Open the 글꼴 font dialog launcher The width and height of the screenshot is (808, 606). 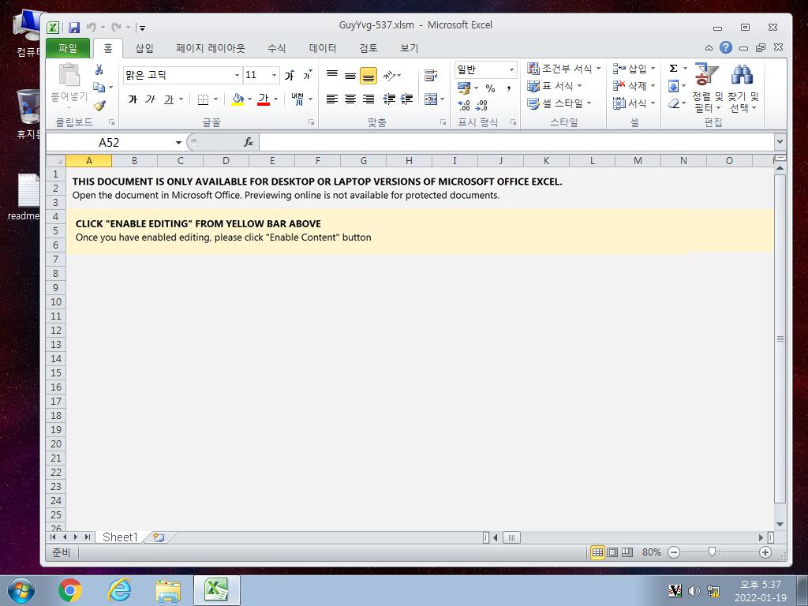311,122
